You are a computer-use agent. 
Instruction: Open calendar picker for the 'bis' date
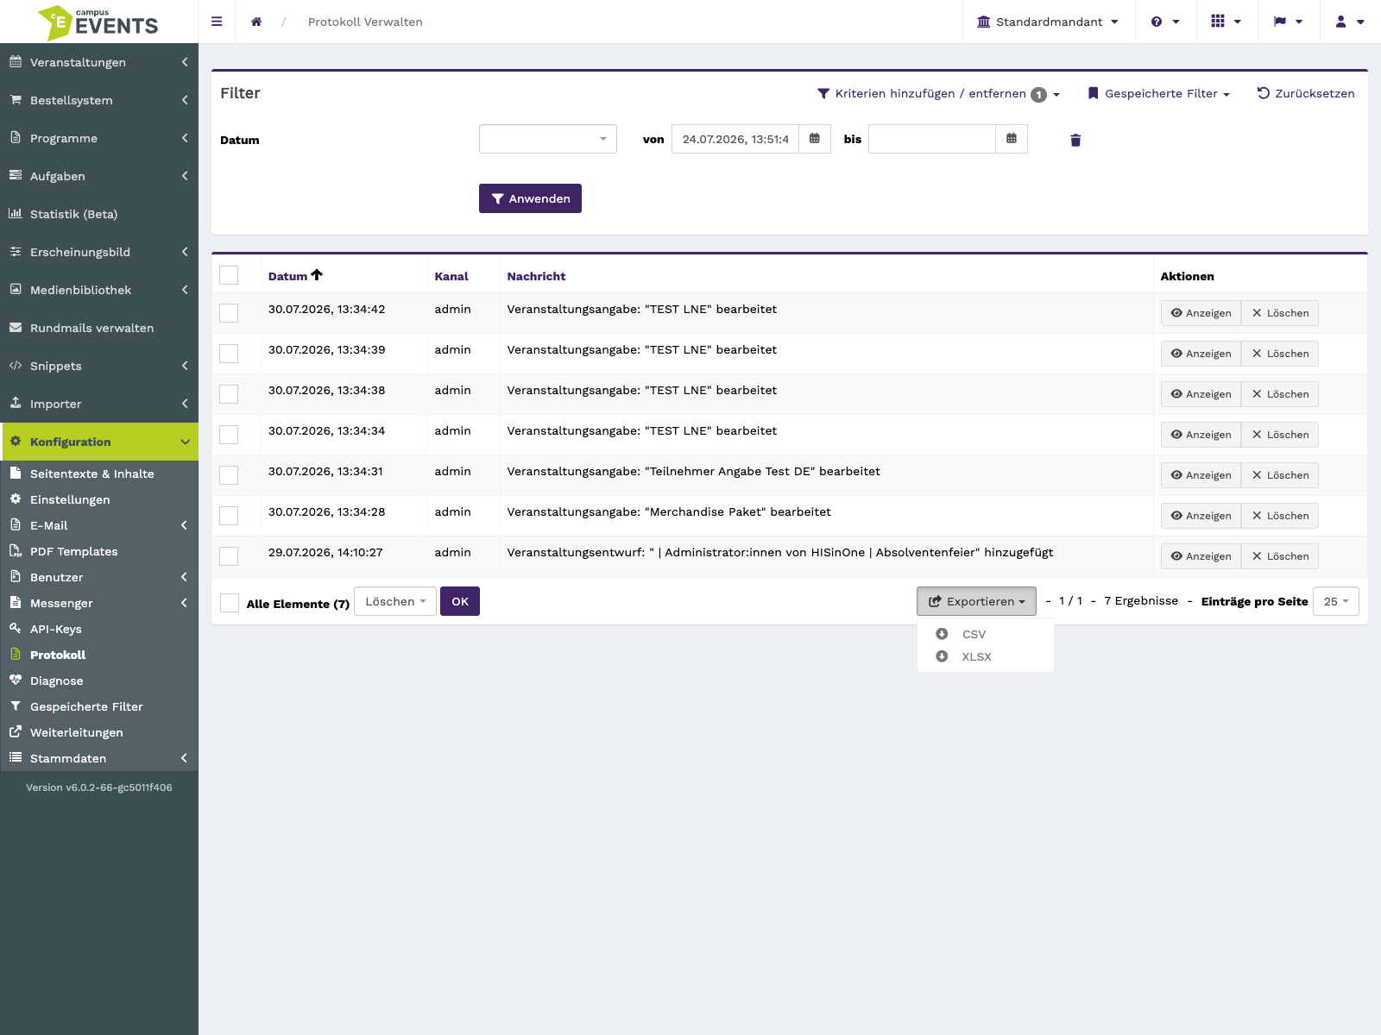pos(1012,139)
